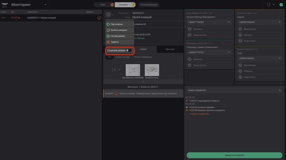Click the three-dot status icon in incident row
286x160 pixels.
[x=4, y=18]
